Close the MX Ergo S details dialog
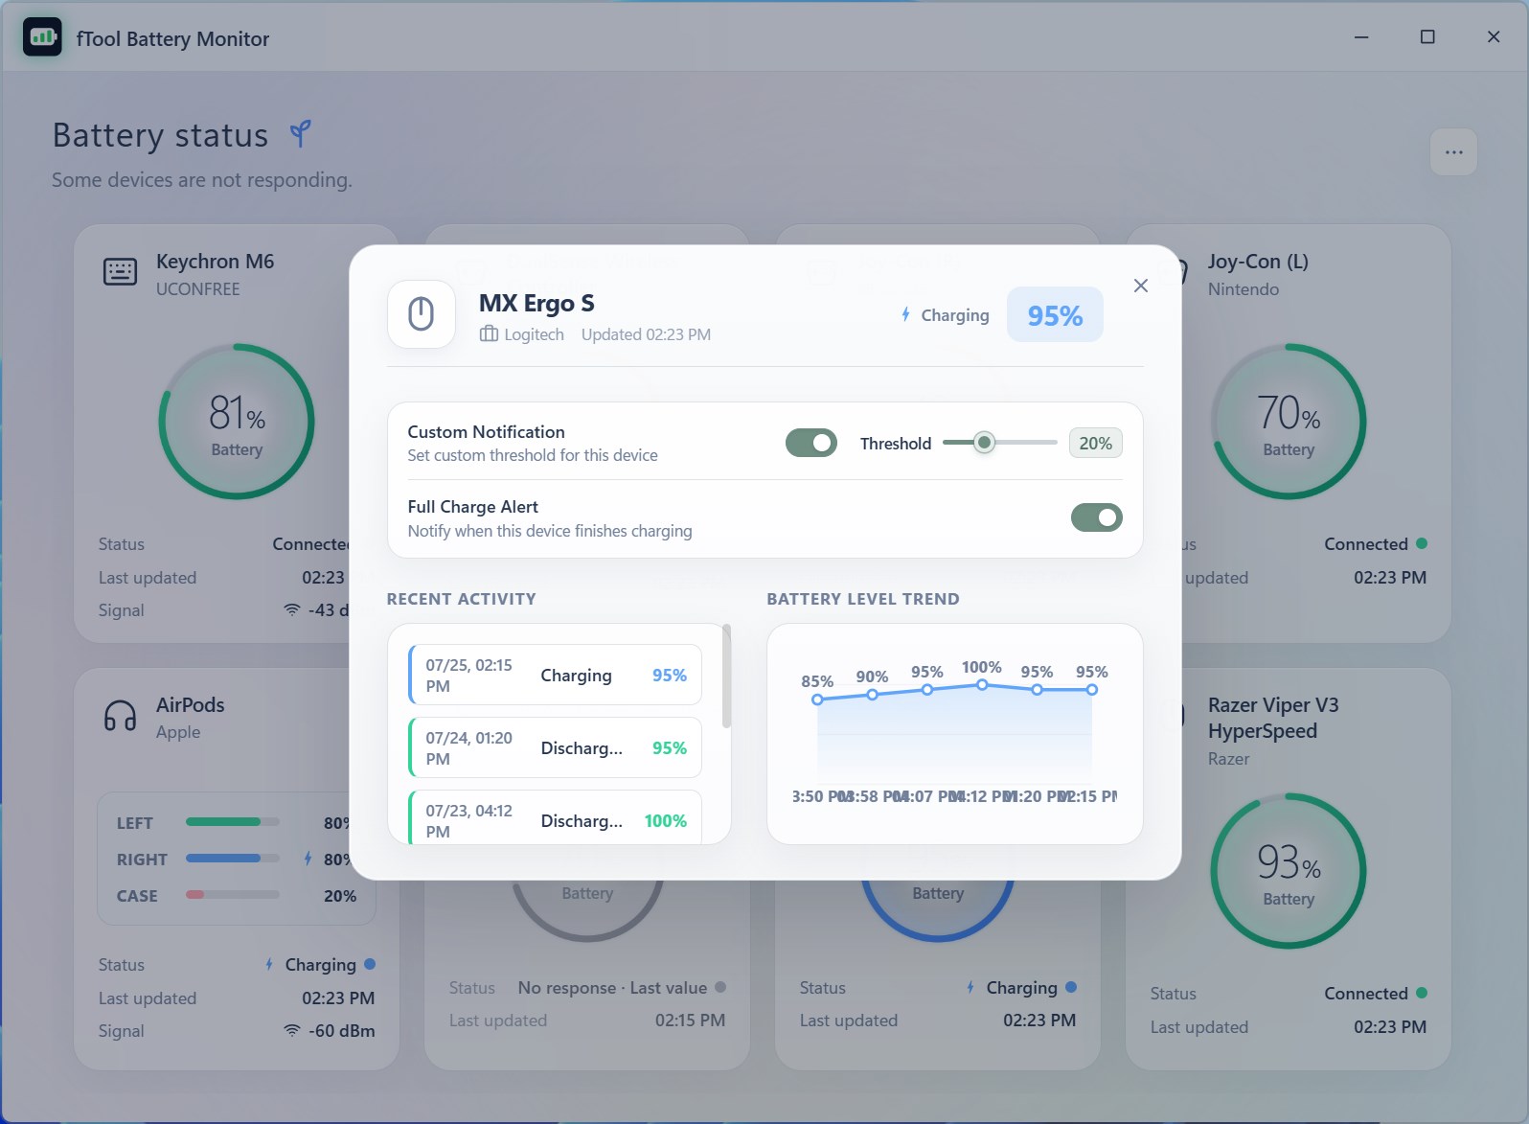 click(1140, 286)
